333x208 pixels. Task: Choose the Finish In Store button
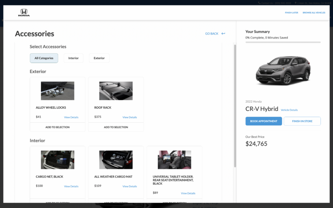point(302,121)
